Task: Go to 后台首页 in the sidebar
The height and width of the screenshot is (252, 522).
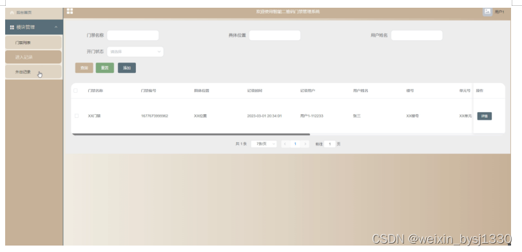Action: 24,13
